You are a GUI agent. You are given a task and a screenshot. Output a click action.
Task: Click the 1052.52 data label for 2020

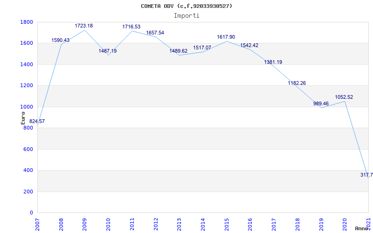coord(344,97)
